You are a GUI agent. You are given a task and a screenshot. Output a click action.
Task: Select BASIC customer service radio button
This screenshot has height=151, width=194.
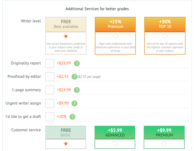coord(66,144)
